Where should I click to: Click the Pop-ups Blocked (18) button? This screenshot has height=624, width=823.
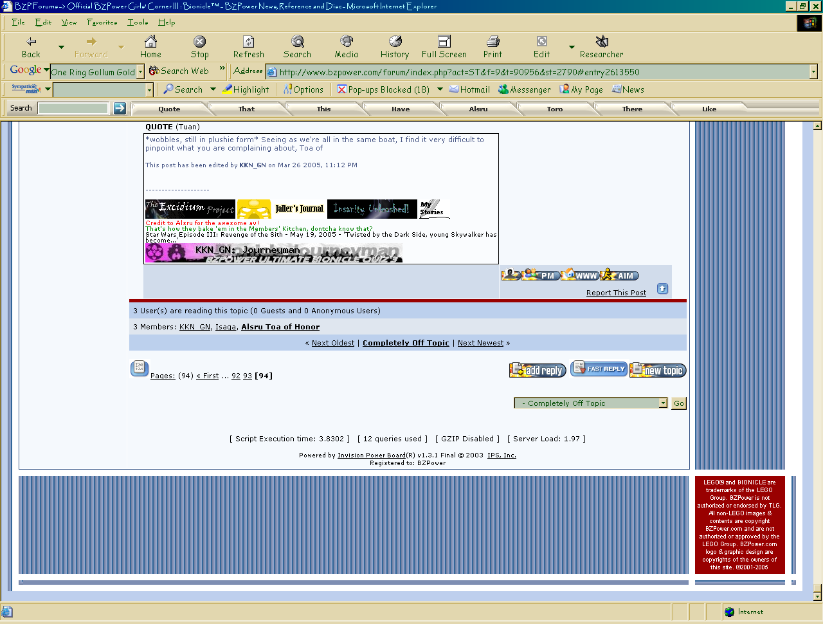[384, 89]
